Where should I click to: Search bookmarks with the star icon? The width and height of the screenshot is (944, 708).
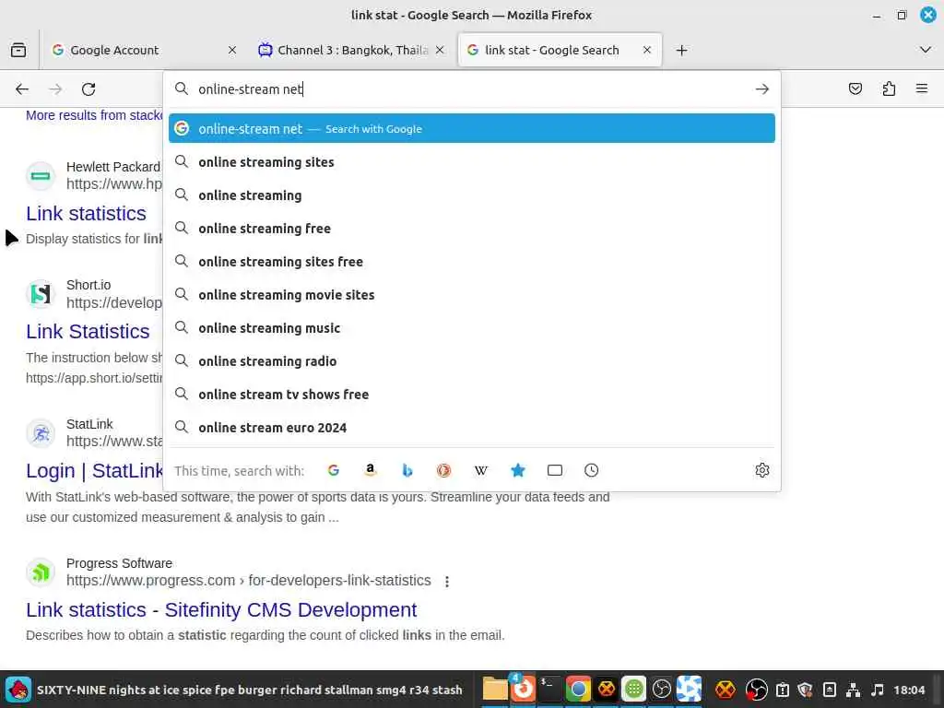point(518,470)
